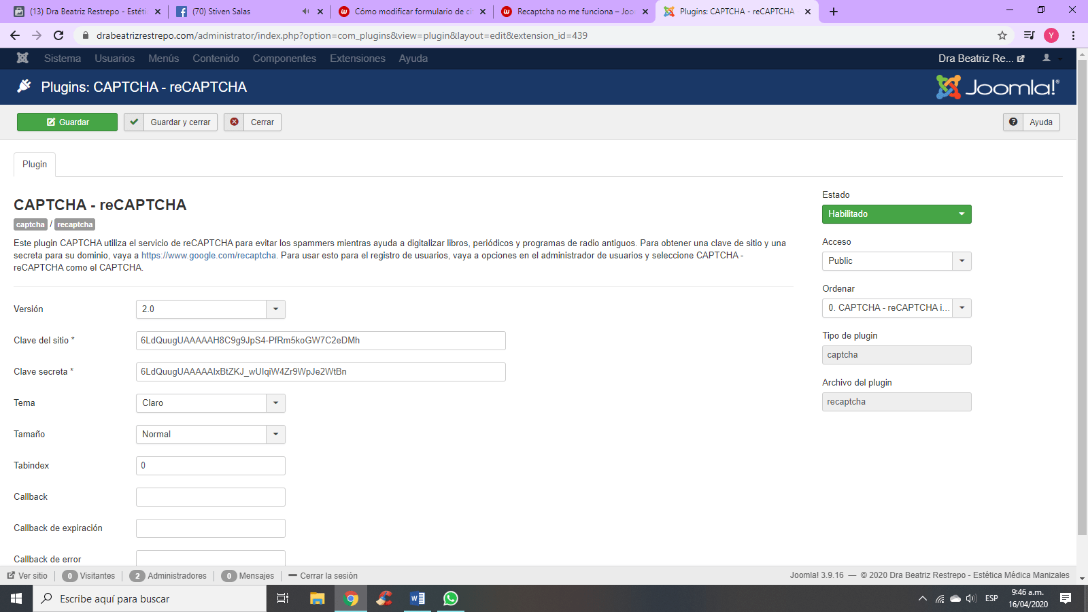Click the Mensajes counter in footer

click(x=248, y=576)
